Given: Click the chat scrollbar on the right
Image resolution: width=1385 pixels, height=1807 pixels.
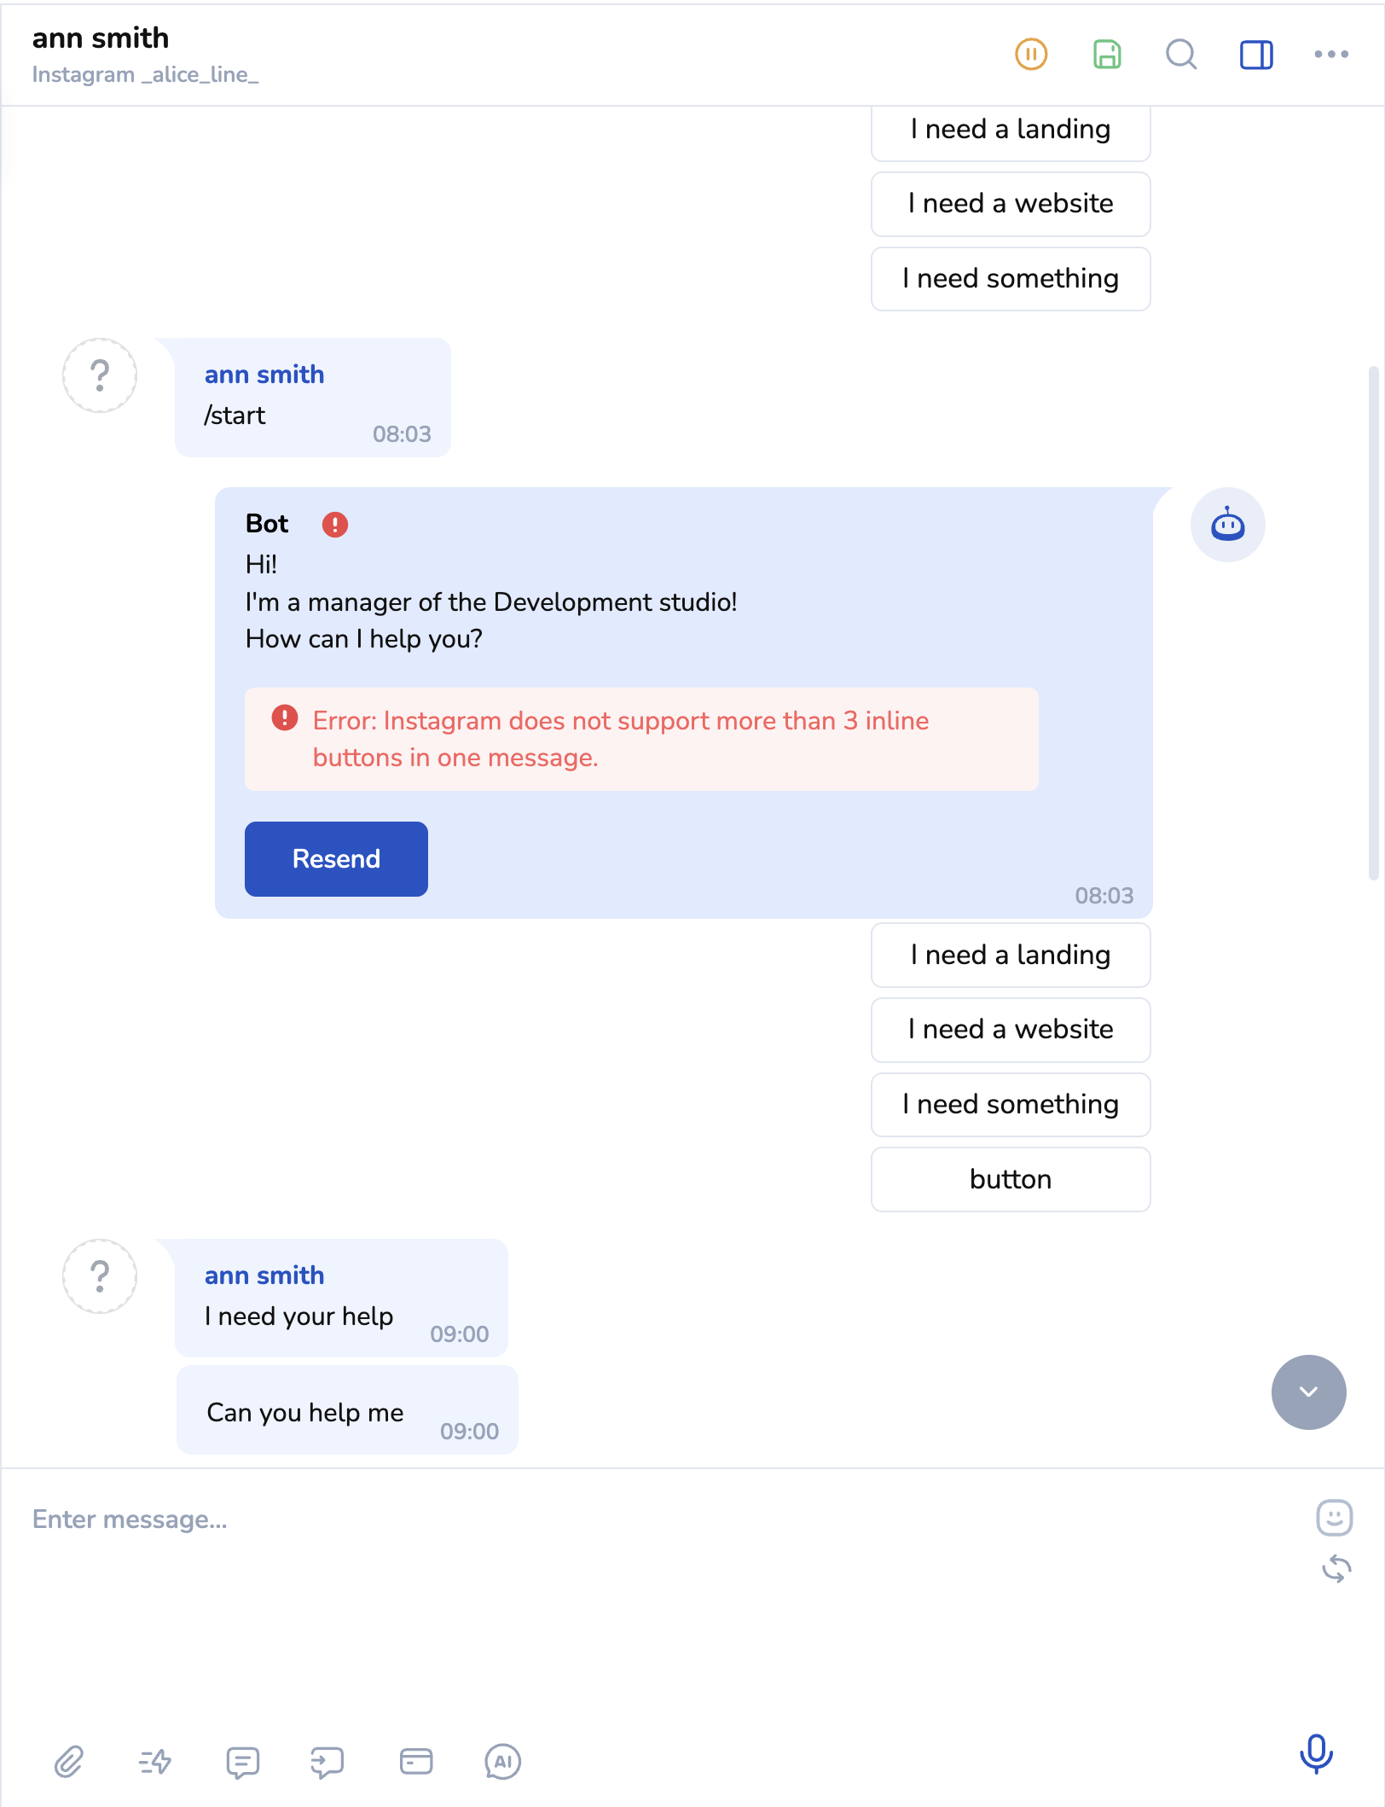Looking at the screenshot, I should [x=1372, y=623].
